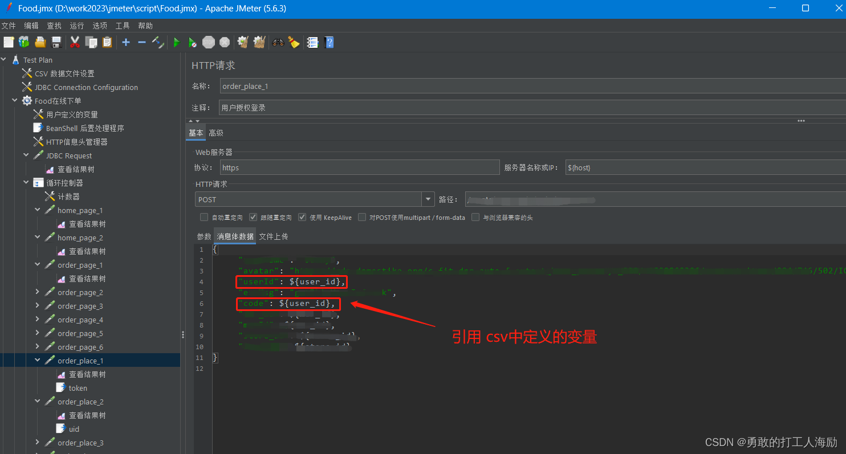Click the 名称 field with order_place_1
The height and width of the screenshot is (454, 846).
[x=533, y=86]
